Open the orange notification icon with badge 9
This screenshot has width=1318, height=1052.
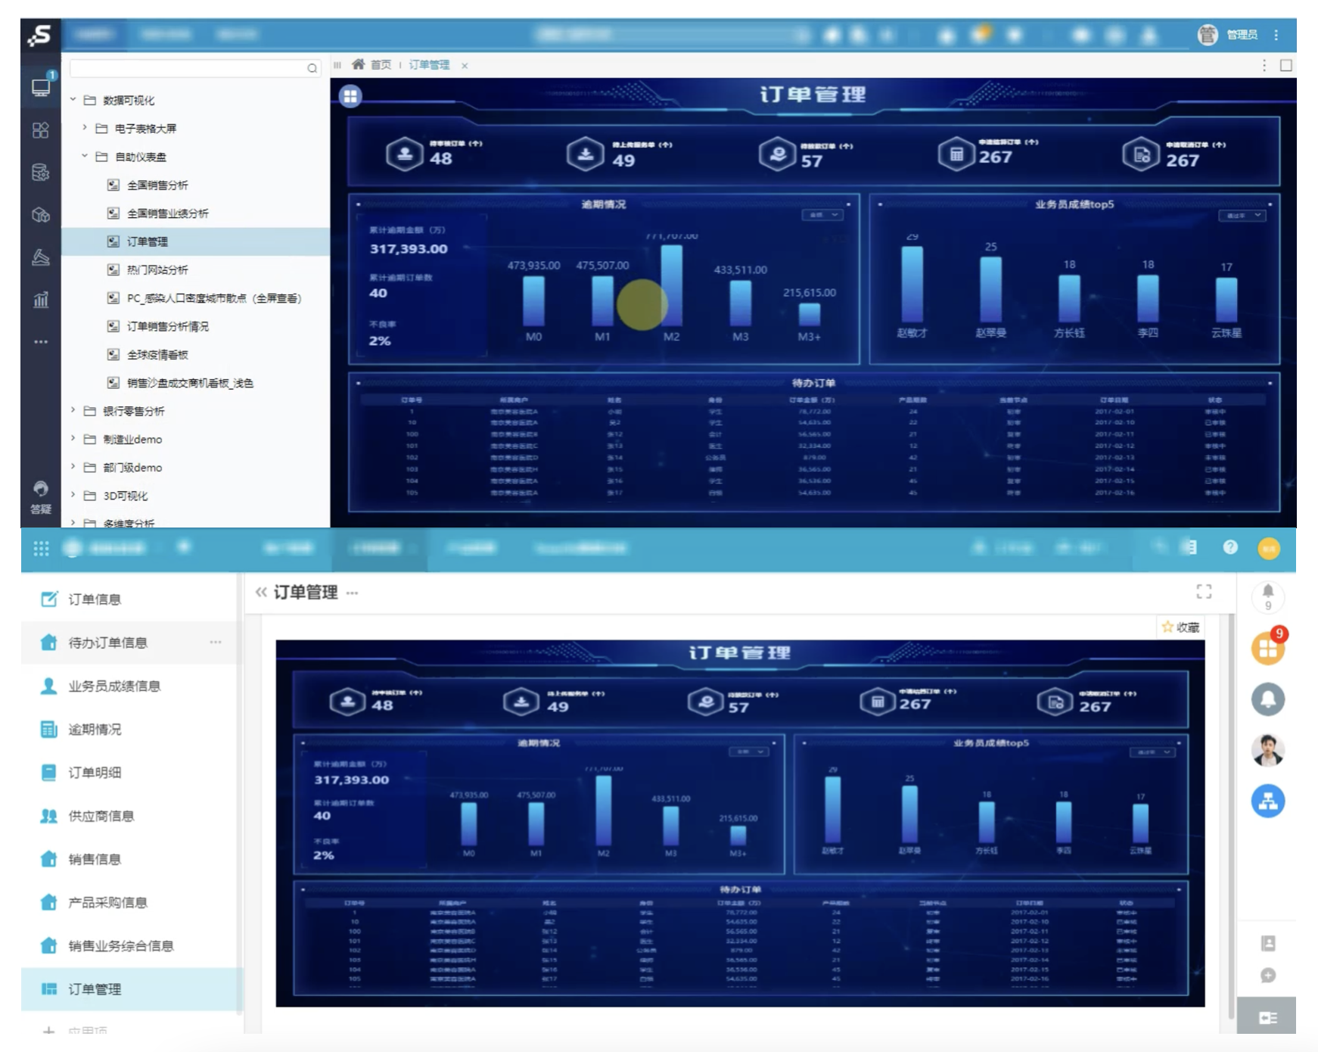pyautogui.click(x=1268, y=648)
